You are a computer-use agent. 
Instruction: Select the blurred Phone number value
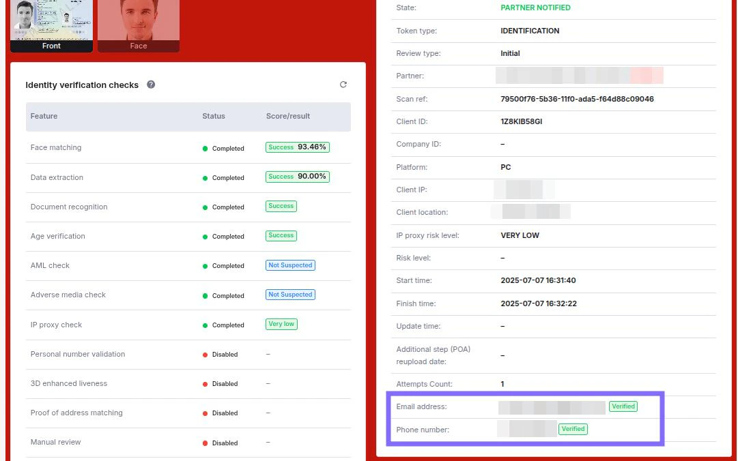(526, 428)
